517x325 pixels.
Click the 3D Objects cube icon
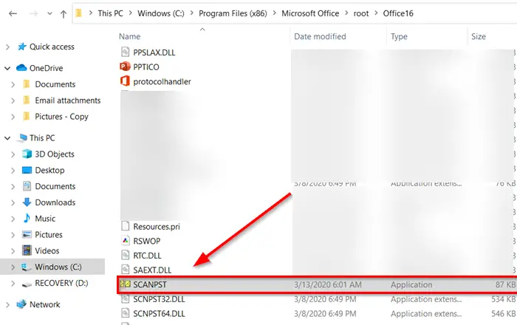[x=27, y=154]
